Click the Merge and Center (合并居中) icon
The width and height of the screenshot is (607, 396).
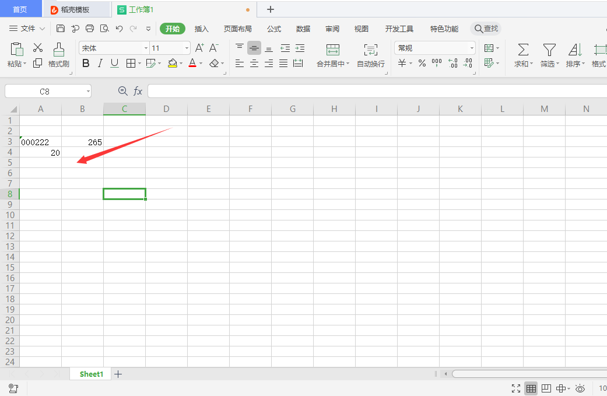click(332, 50)
